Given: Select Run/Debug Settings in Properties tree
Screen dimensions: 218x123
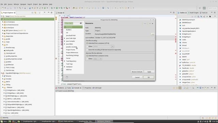Looking at the screenshot, I should click(x=72, y=55).
